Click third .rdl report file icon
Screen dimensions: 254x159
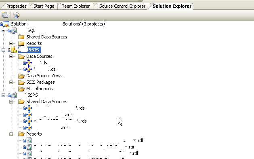[29, 153]
